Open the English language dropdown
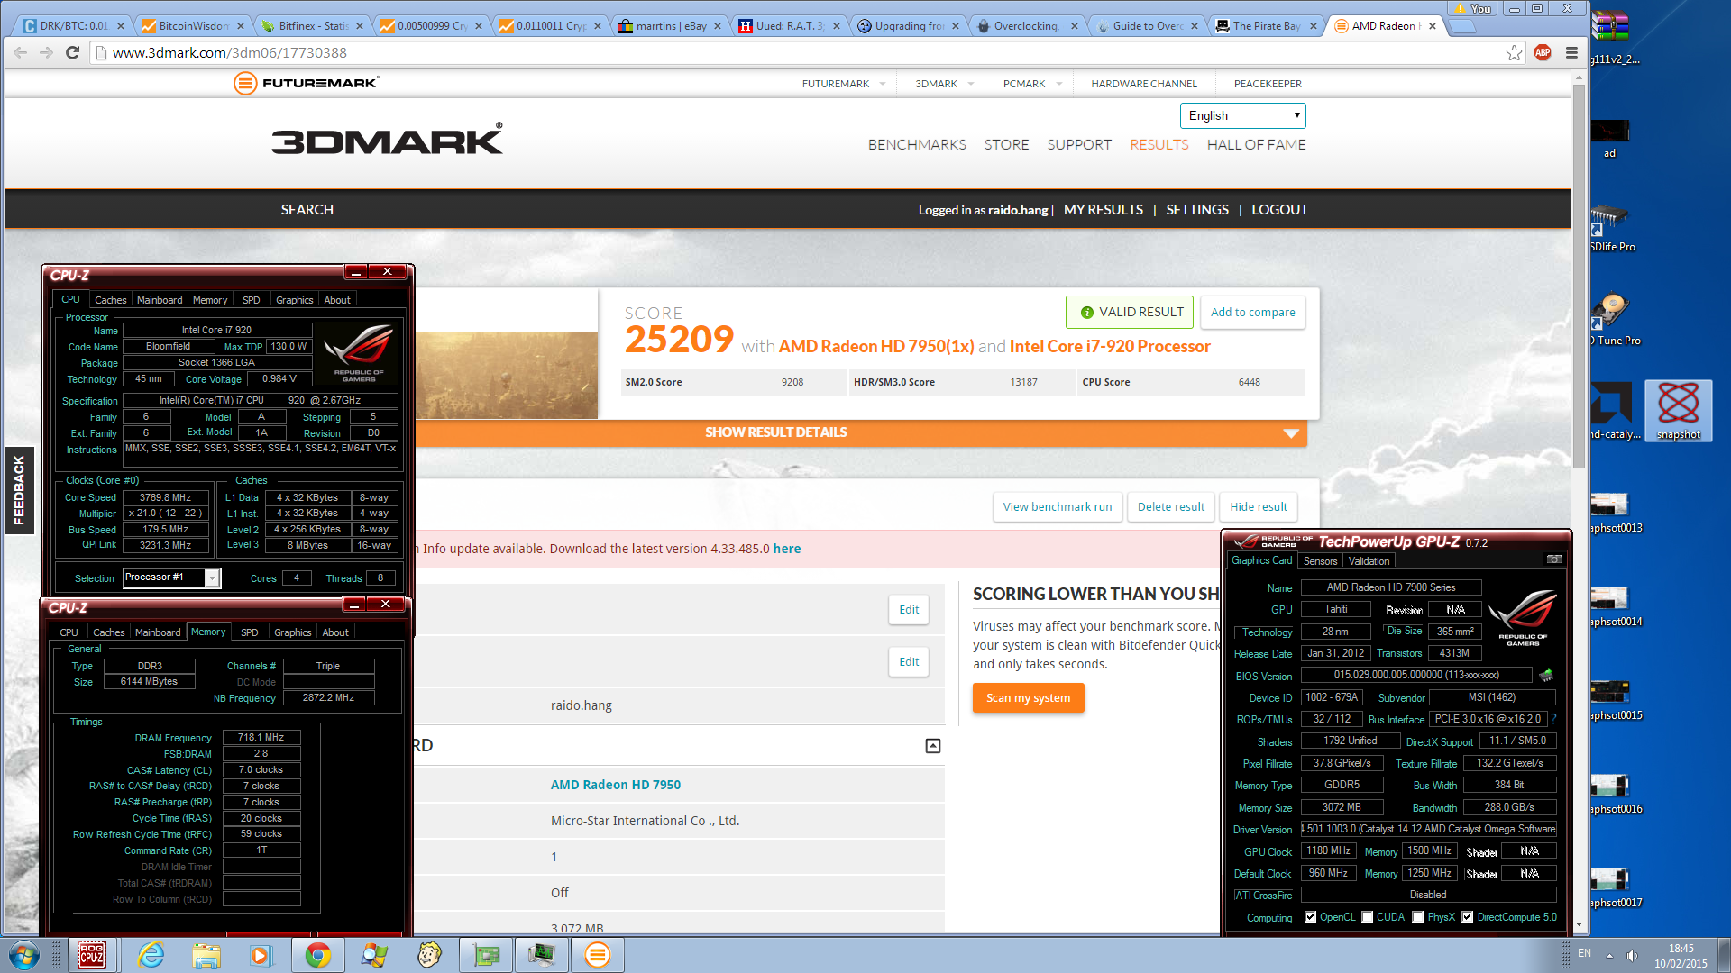1731x973 pixels. point(1242,115)
